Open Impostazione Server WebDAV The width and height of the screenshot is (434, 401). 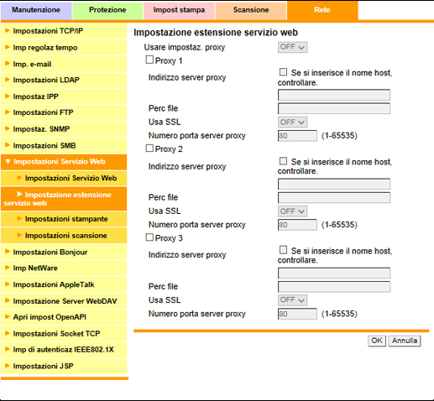[64, 301]
